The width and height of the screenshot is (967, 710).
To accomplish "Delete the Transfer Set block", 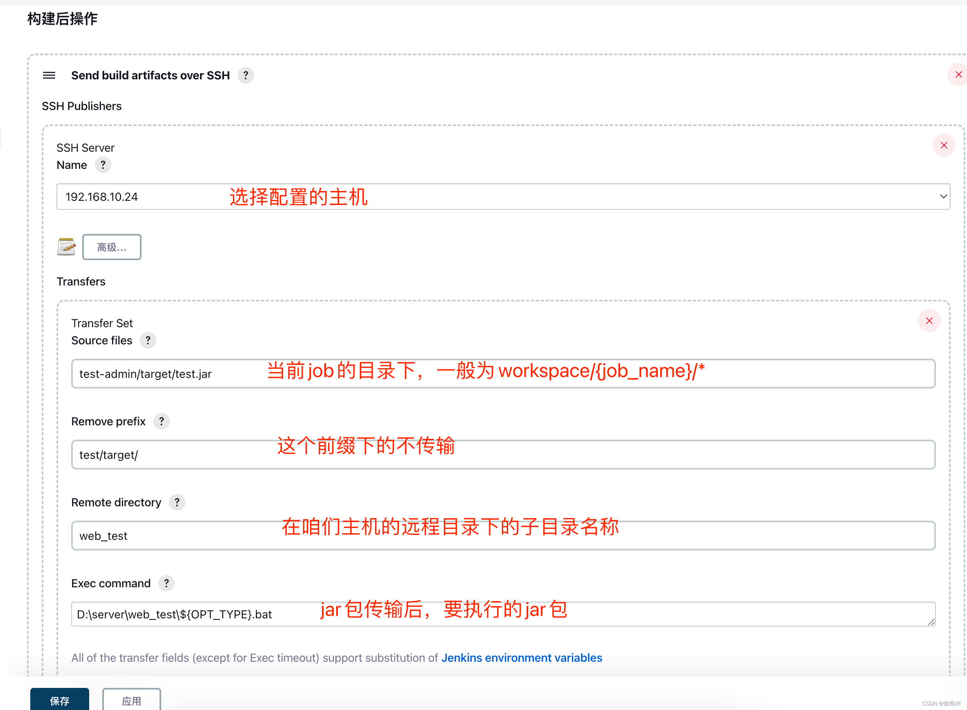I will 929,321.
